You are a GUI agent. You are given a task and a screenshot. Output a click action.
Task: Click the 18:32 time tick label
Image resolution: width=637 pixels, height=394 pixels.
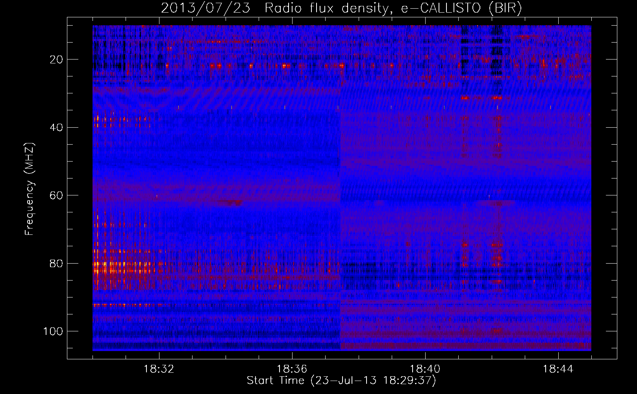159,369
